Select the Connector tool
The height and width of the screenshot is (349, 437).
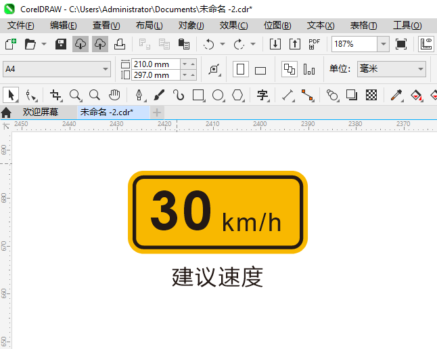pos(308,95)
